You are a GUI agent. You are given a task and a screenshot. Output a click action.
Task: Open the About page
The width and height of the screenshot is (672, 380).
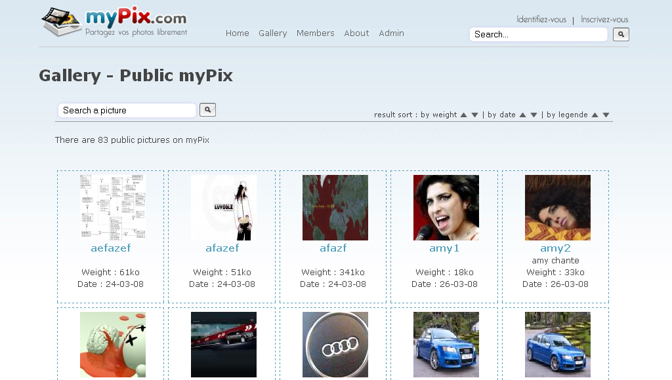tap(356, 33)
